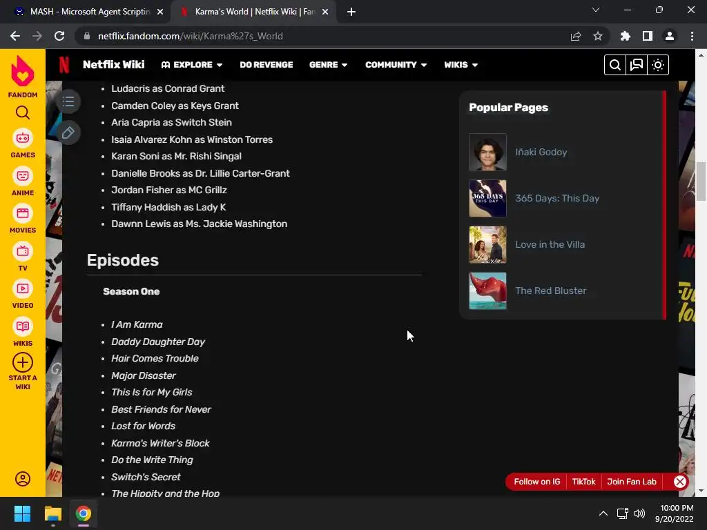Click the wiki search magnifier button
The width and height of the screenshot is (707, 530).
[615, 65]
